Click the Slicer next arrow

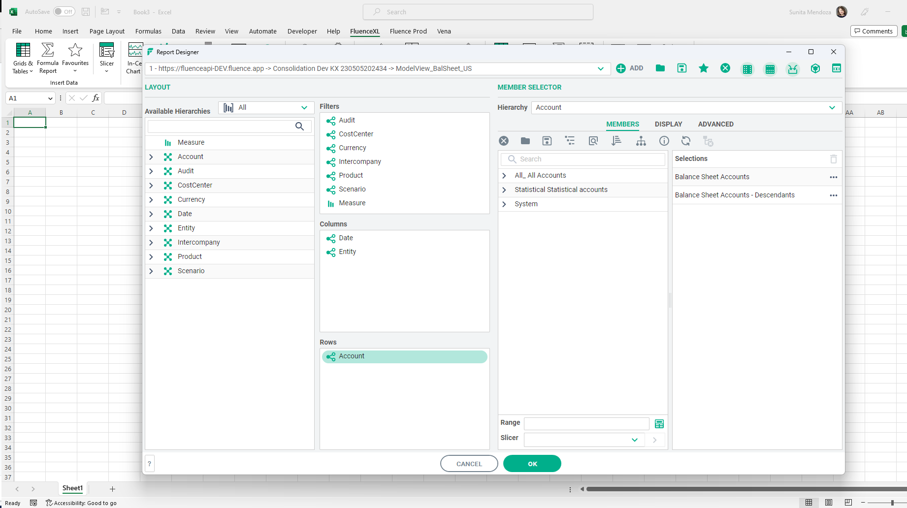(x=654, y=440)
